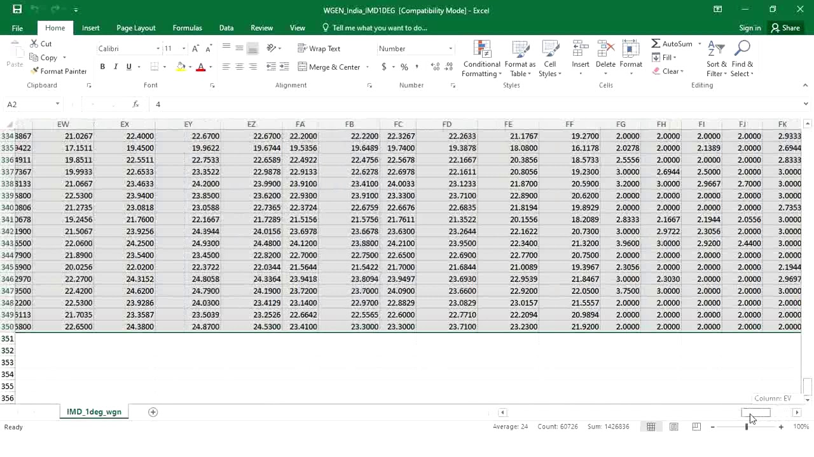Collapse the ribbon
814x457 pixels.
tap(806, 85)
